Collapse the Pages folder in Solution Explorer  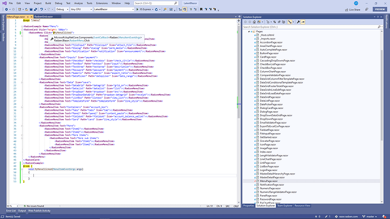(249, 31)
